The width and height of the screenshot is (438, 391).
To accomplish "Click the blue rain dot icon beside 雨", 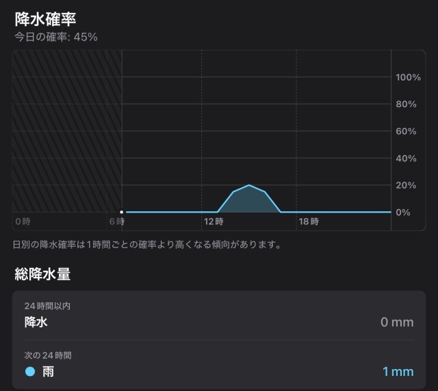I will click(x=29, y=372).
